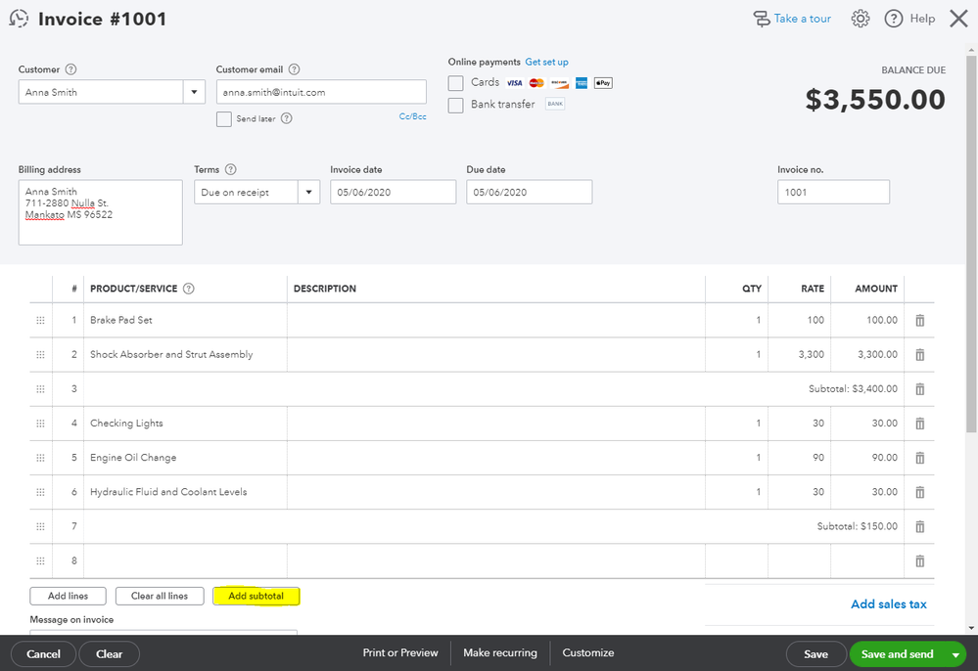Click Get set up link

(x=546, y=62)
